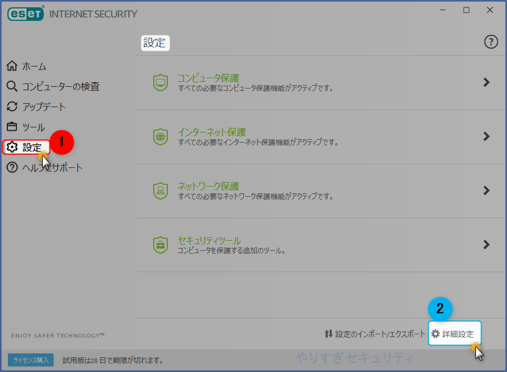Expand the ネットワーク保護 chevron arrow
507x372 pixels.
[x=486, y=190]
